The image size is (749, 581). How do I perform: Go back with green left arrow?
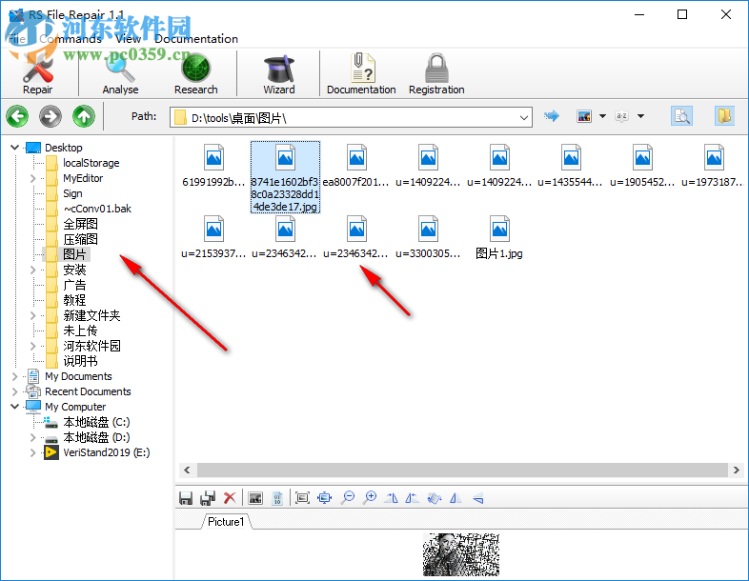tap(17, 116)
